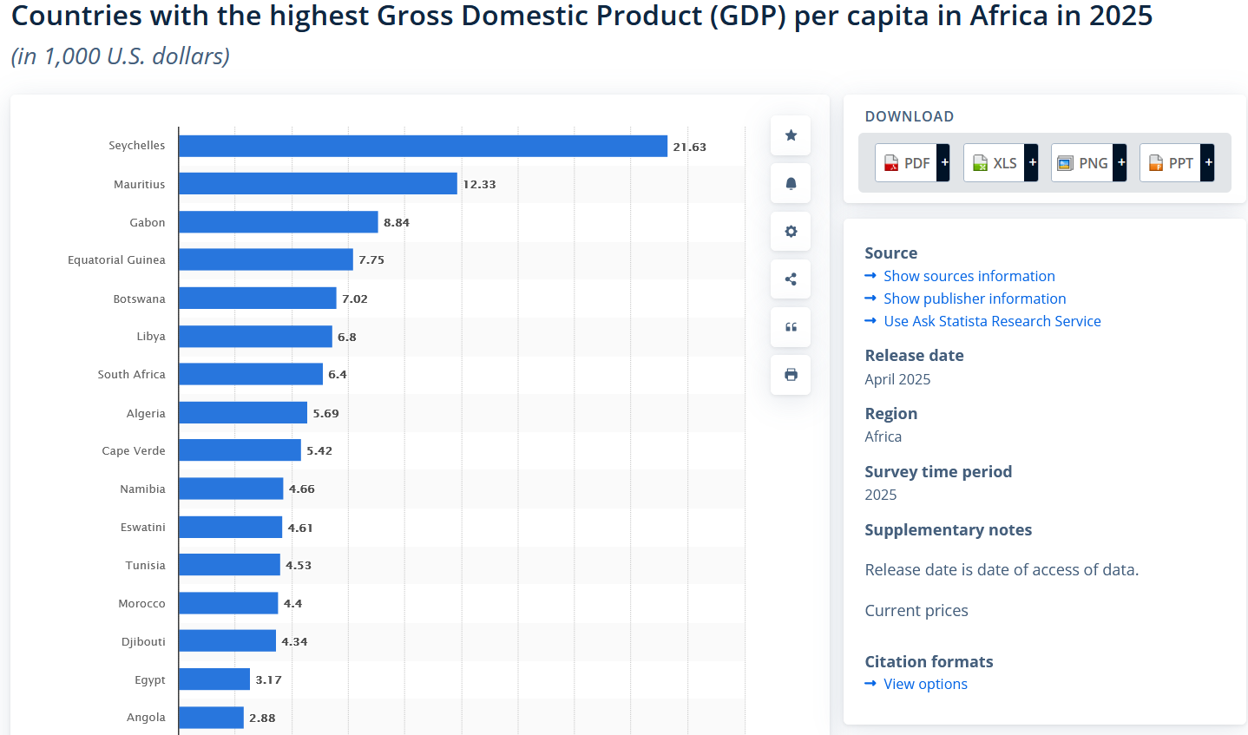Print the chart using printer icon
Image resolution: width=1248 pixels, height=735 pixels.
(791, 375)
